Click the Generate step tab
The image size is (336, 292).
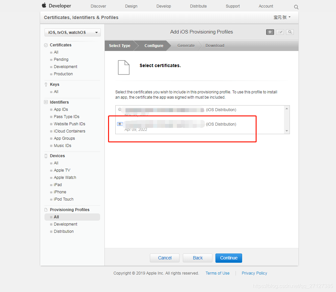186,46
